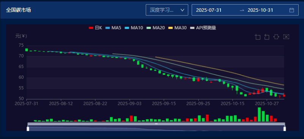
Task: Open the calendar icon in date range
Action: pos(291,10)
